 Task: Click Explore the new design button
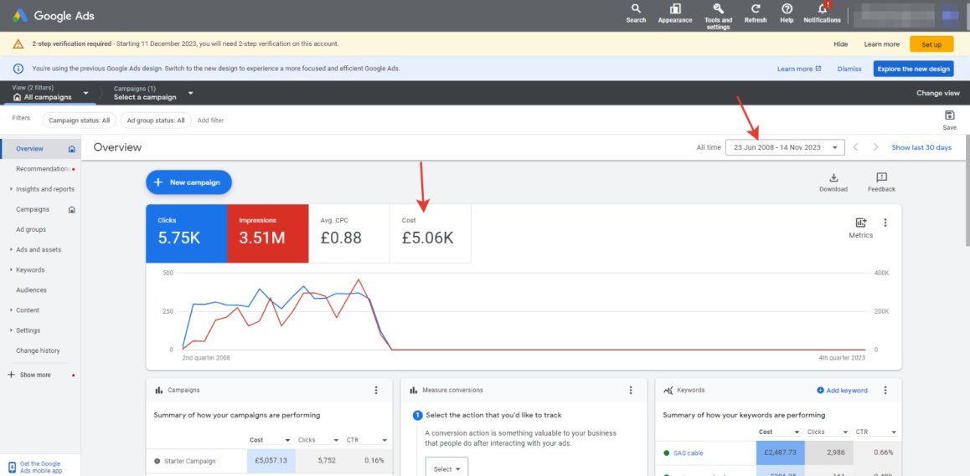[x=913, y=69]
